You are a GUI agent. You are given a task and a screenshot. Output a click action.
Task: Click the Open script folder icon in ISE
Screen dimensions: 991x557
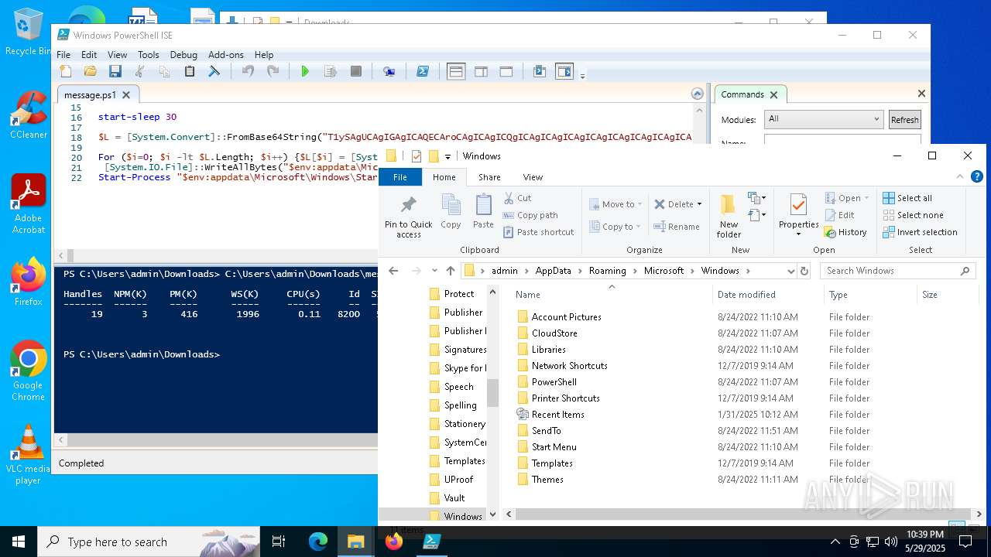[x=91, y=71]
